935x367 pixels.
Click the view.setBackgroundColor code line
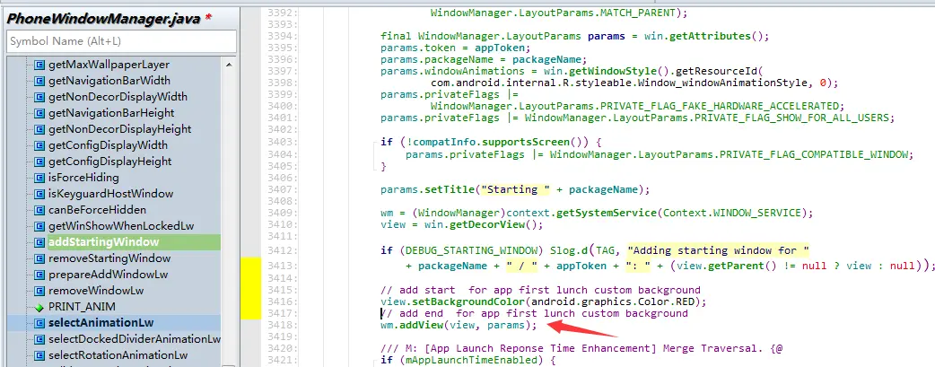(543, 302)
